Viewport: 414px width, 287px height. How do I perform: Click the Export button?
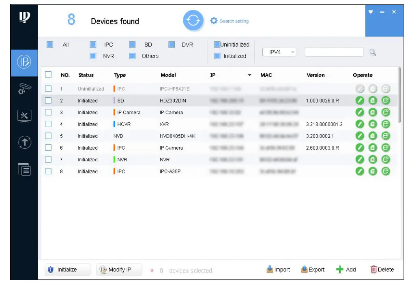coord(313,270)
